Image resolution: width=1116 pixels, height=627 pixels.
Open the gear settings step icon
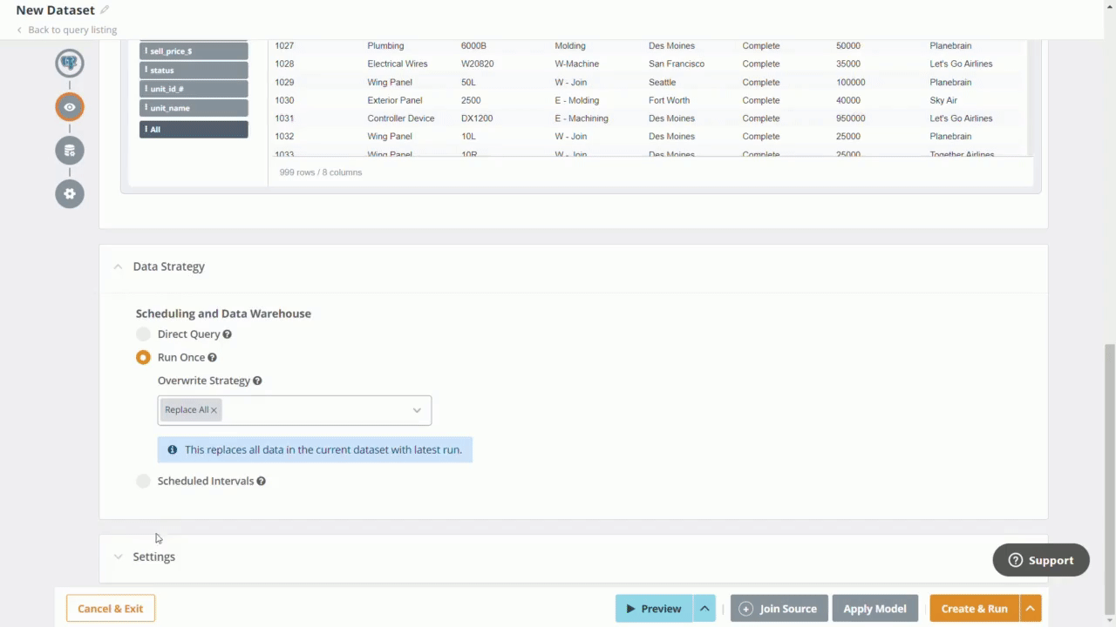70,193
